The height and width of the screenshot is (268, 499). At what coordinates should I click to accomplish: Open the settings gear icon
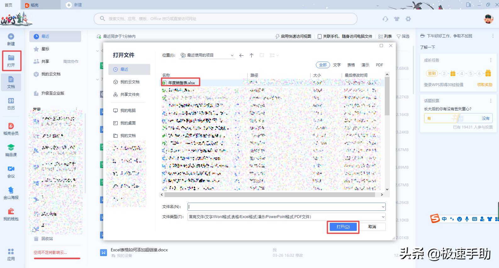click(x=408, y=19)
